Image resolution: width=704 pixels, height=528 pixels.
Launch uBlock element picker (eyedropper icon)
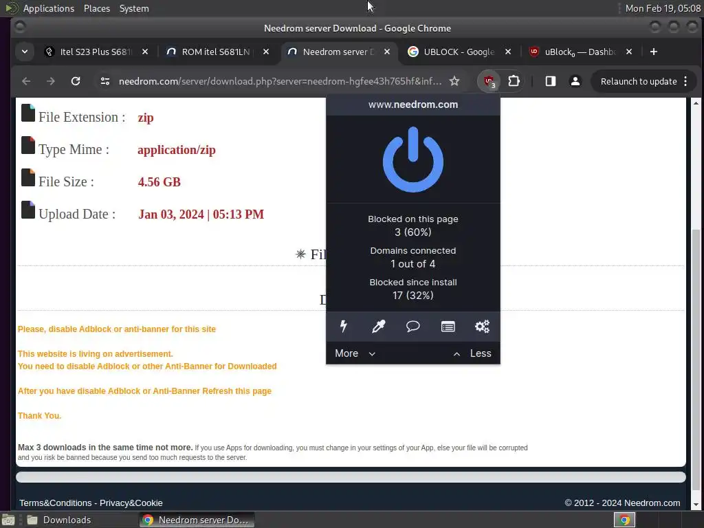(379, 327)
